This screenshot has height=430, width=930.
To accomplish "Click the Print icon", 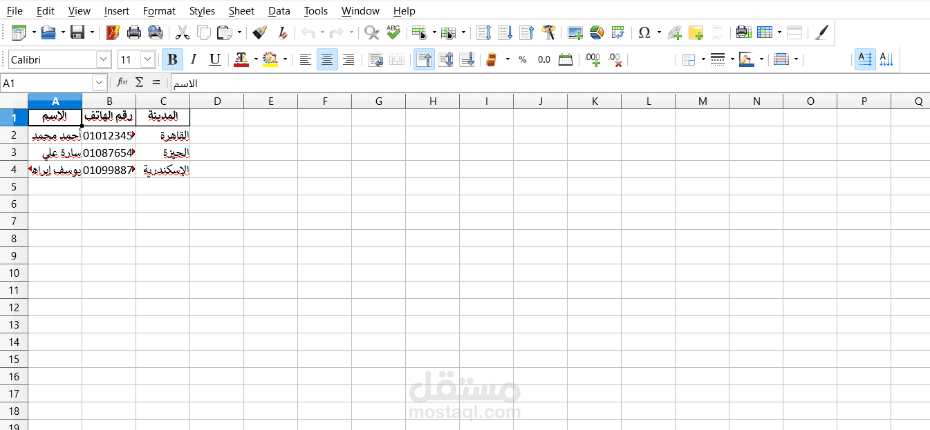I will coord(134,32).
